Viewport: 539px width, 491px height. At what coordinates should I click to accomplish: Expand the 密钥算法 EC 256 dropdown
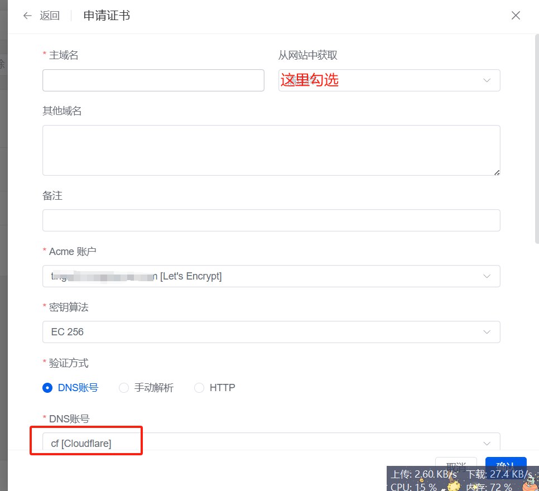(271, 332)
